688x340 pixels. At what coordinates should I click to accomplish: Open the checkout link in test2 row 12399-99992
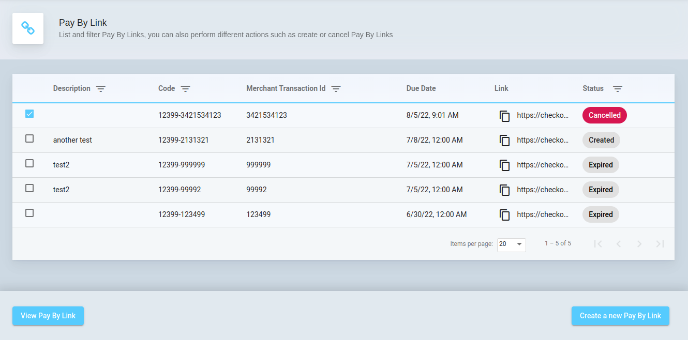pyautogui.click(x=543, y=190)
